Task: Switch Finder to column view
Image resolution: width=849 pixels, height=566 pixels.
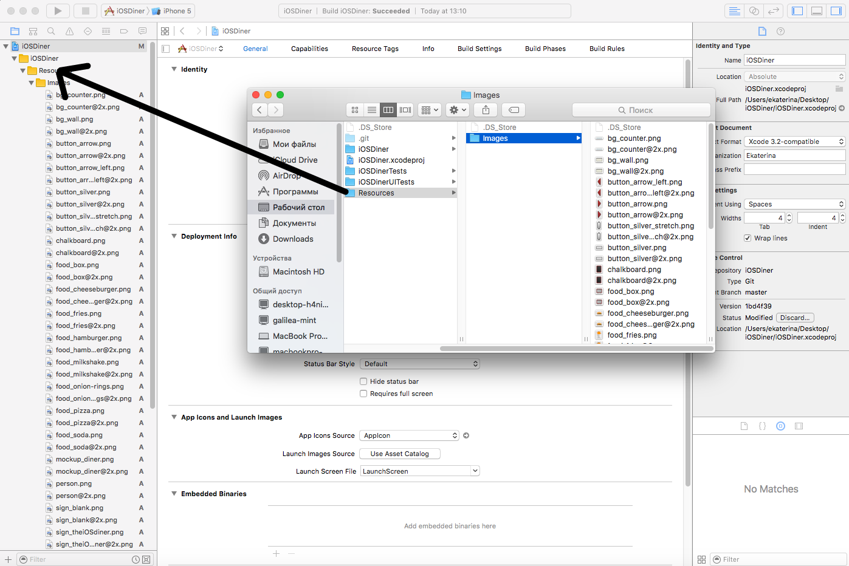Action: pos(388,110)
